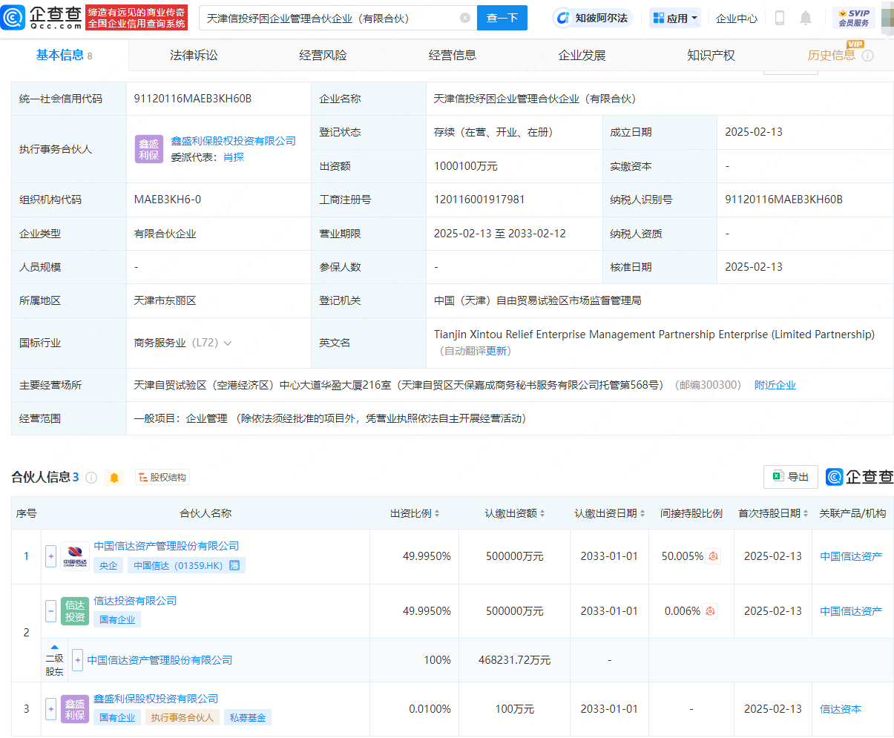Click the 股权结构 button
This screenshot has height=738, width=894.
point(162,478)
